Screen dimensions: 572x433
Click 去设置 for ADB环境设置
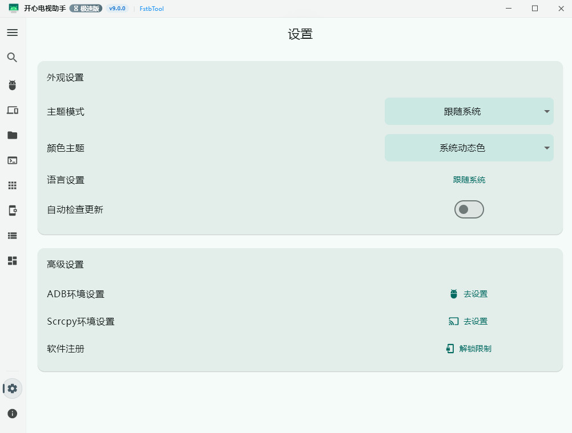point(476,294)
